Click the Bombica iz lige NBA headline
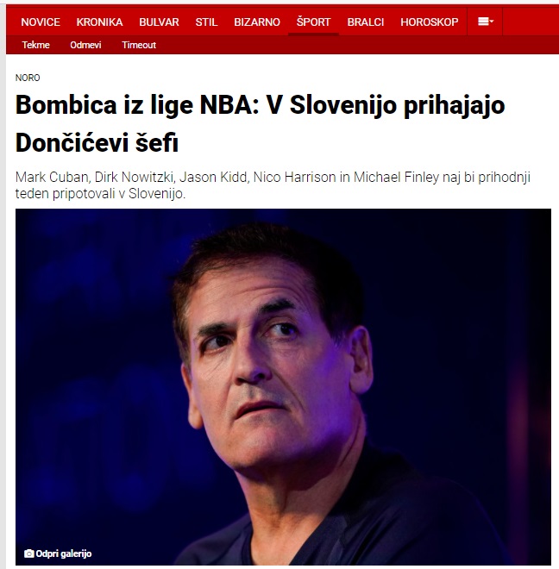The image size is (559, 569). pyautogui.click(x=260, y=123)
